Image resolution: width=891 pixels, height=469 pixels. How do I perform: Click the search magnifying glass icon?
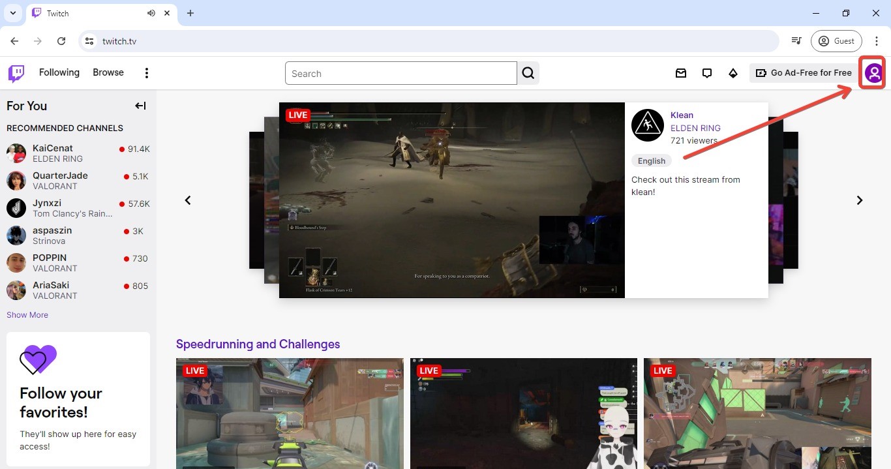coord(528,72)
